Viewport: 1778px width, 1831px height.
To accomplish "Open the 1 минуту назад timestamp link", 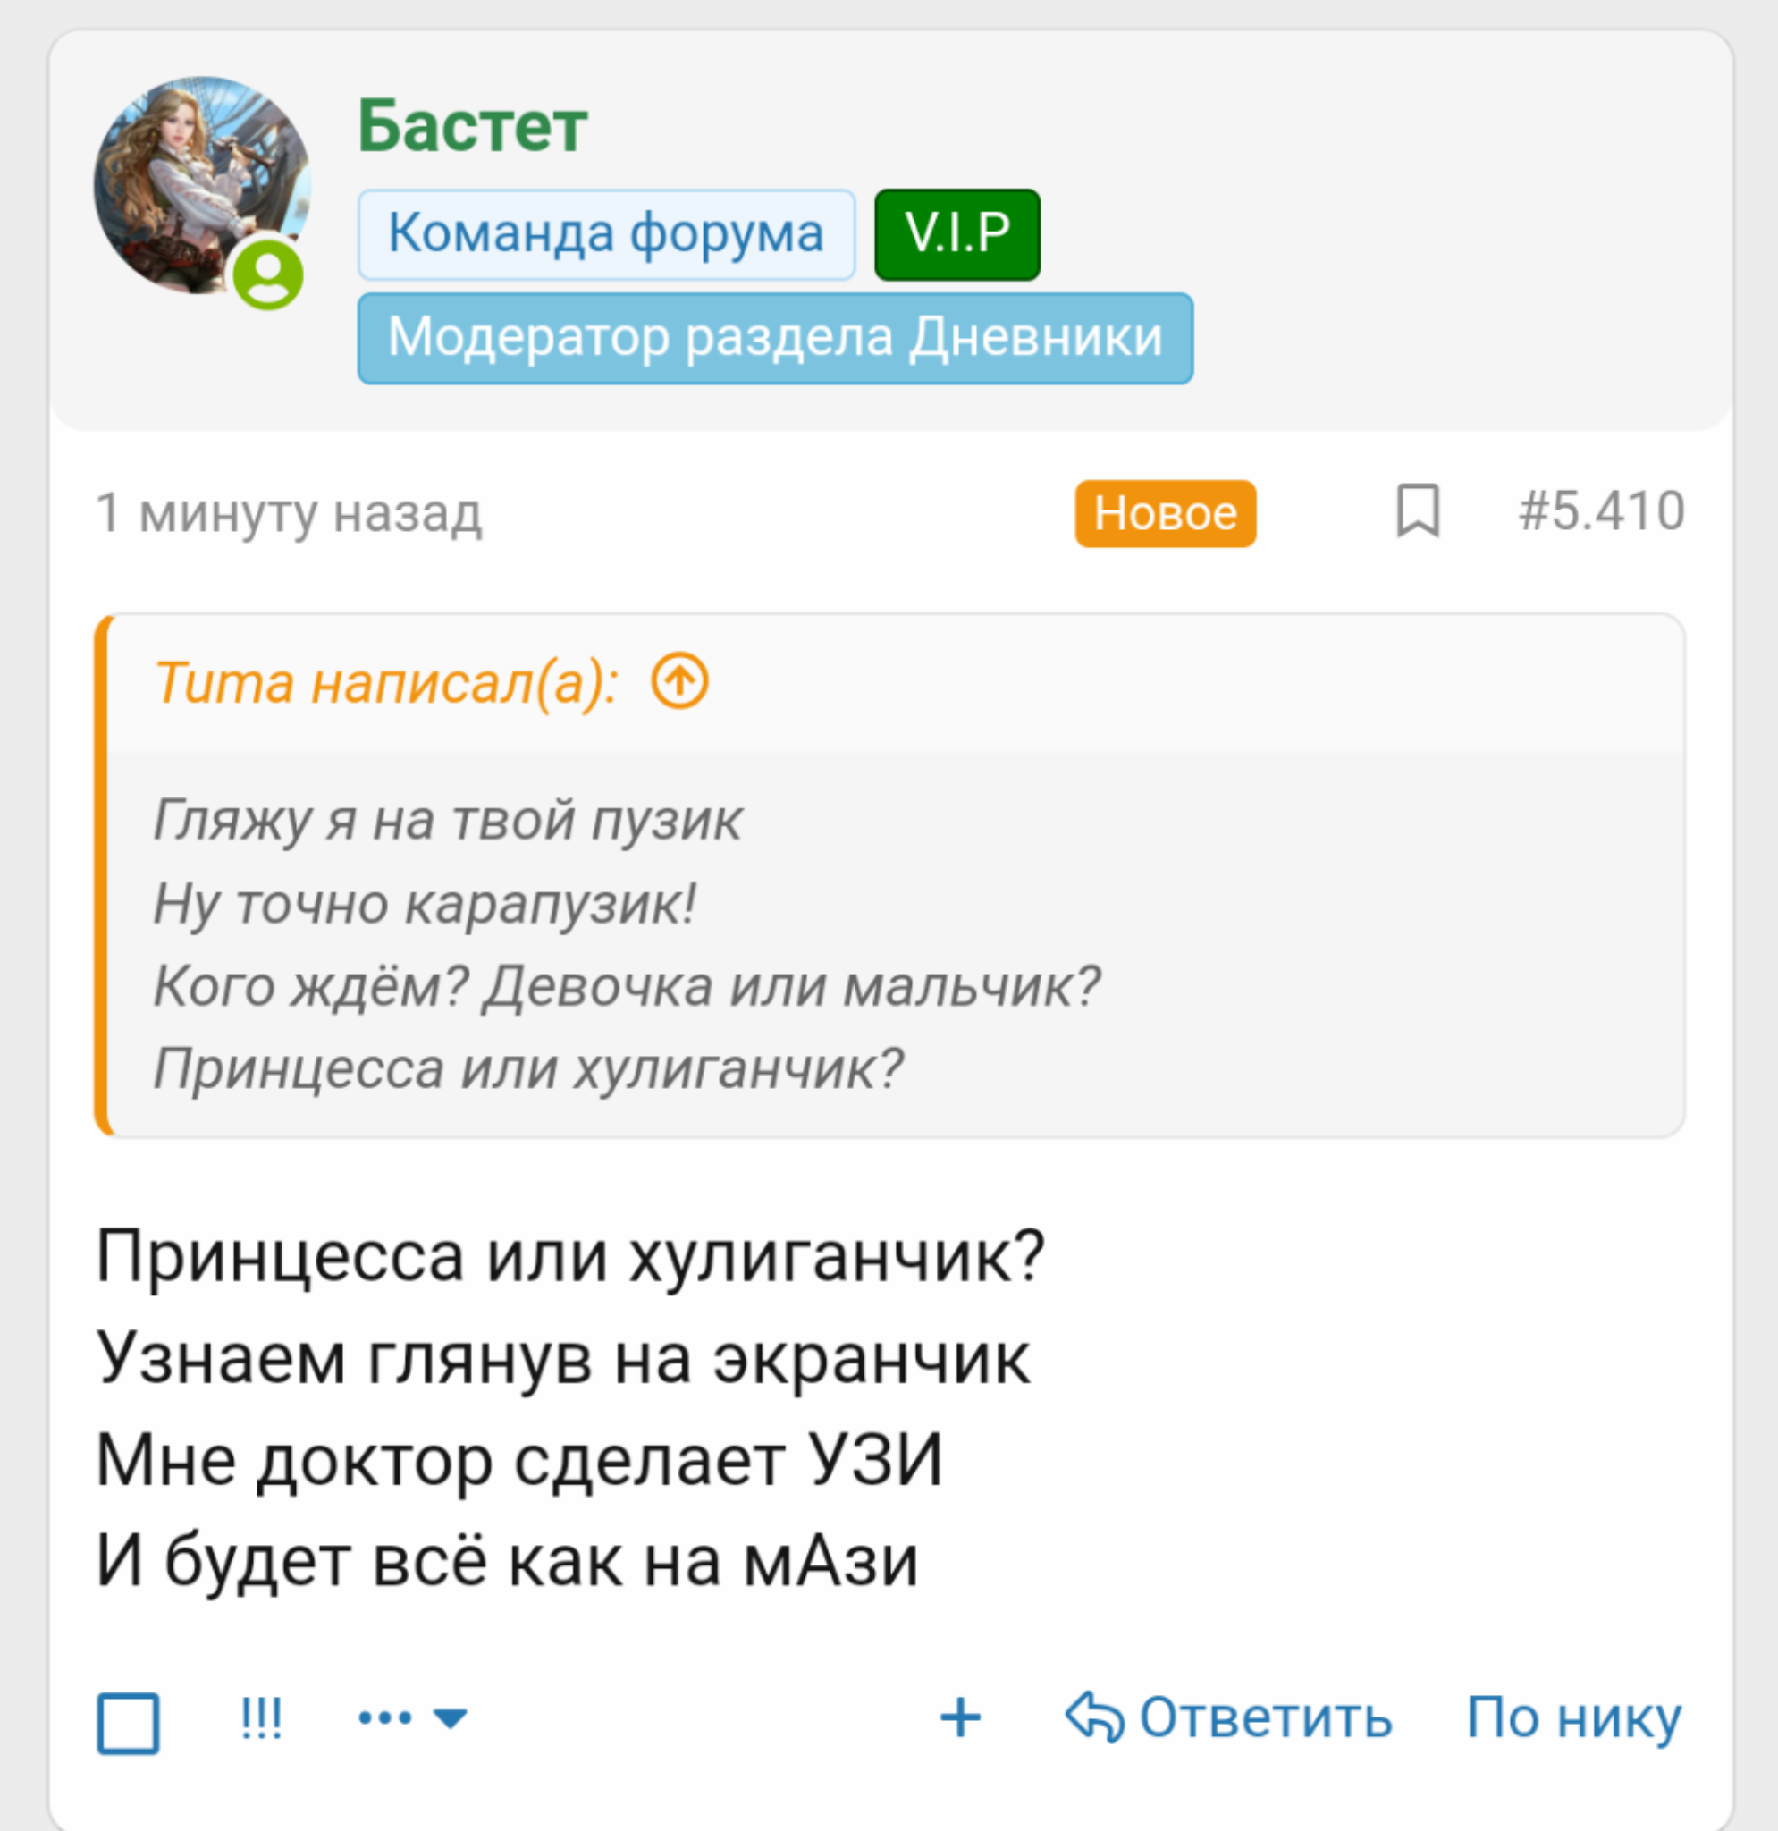I will (x=290, y=513).
